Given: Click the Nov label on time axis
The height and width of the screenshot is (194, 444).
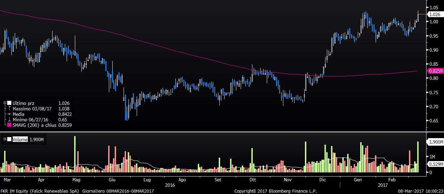Looking at the screenshot, I should (x=288, y=180).
